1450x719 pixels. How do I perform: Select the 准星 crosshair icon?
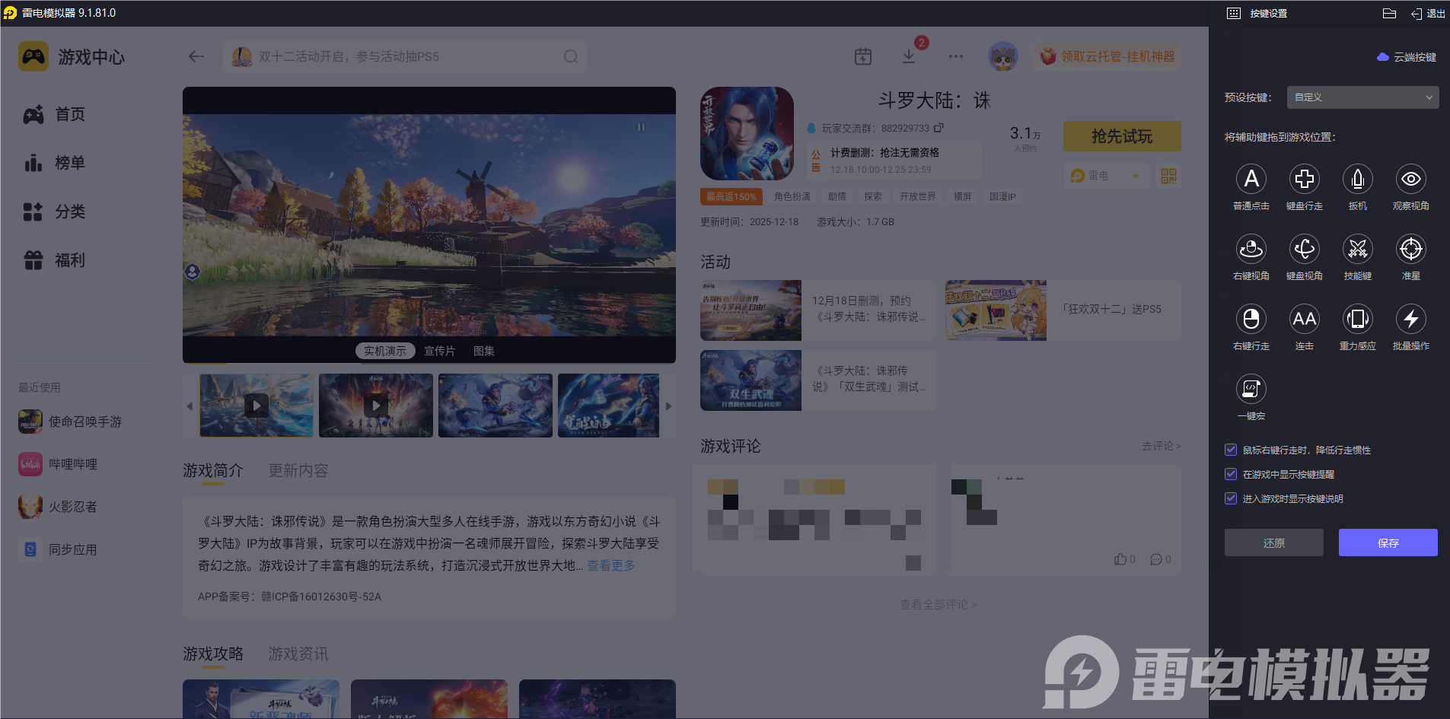pyautogui.click(x=1410, y=249)
